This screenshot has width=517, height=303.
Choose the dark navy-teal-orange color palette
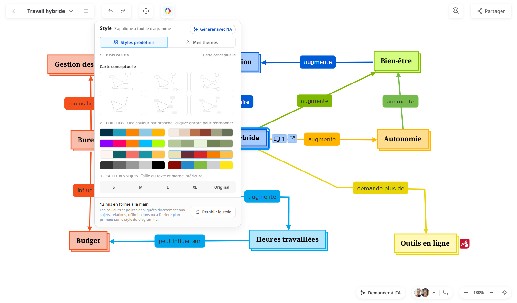(132, 132)
